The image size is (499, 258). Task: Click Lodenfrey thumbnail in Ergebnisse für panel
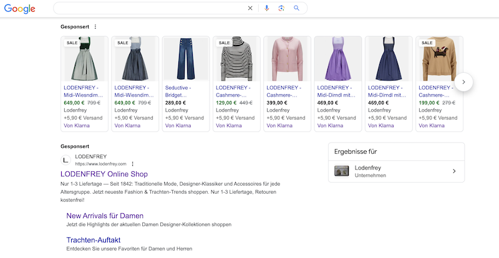(x=341, y=171)
